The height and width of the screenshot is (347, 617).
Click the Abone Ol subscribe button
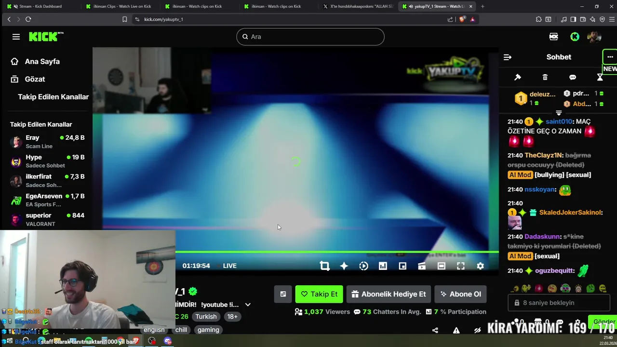[460, 294]
